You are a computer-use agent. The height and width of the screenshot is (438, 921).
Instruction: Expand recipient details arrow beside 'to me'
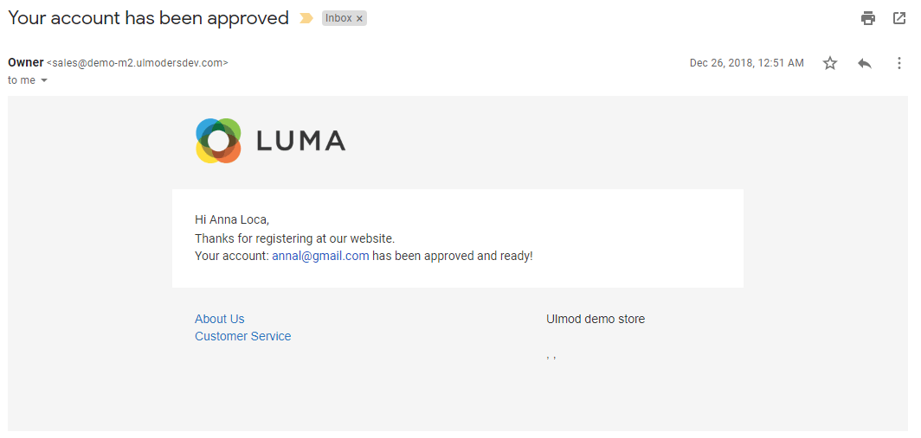(x=44, y=81)
